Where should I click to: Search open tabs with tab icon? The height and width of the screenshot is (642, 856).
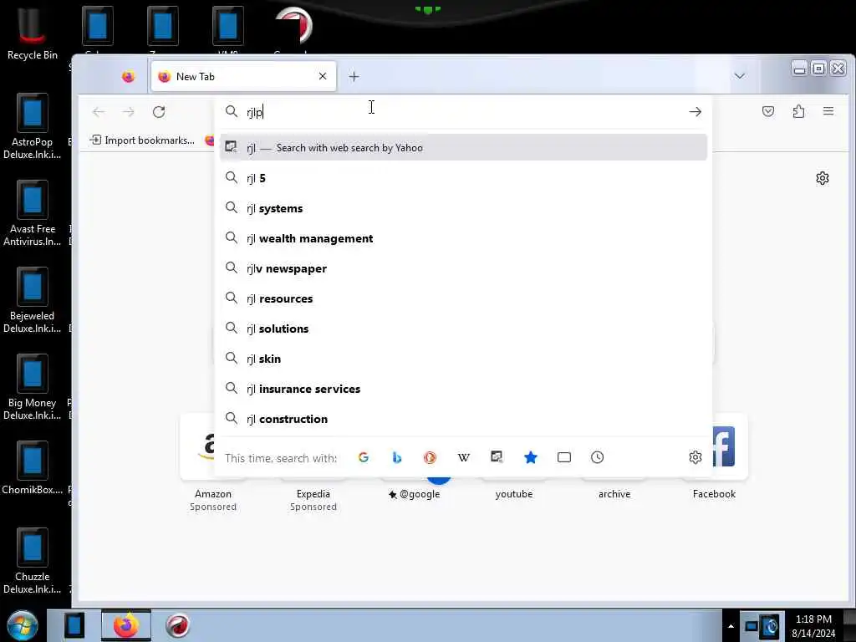[564, 457]
